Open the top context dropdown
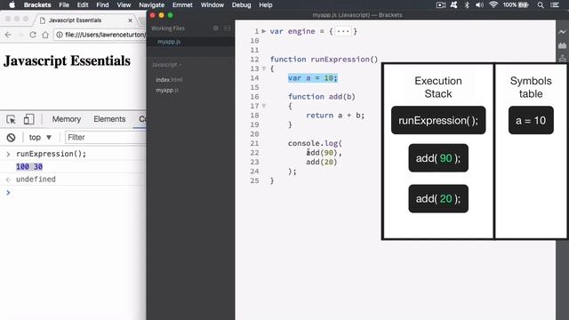The width and height of the screenshot is (569, 320). click(x=40, y=138)
